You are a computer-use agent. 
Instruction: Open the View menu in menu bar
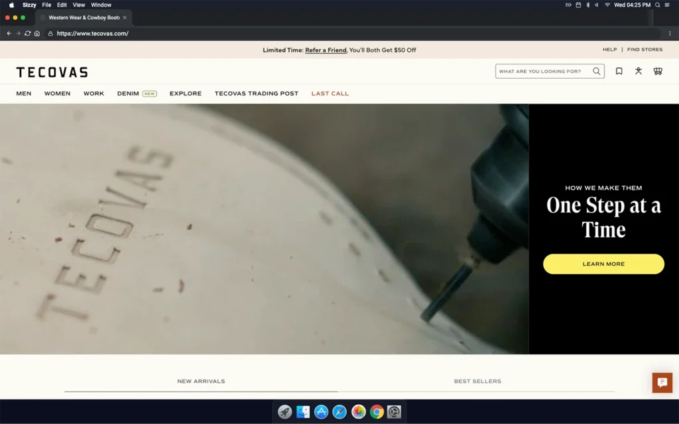pyautogui.click(x=79, y=5)
